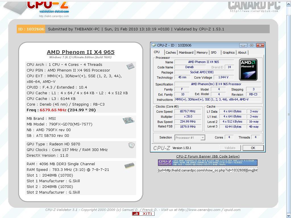Open the Caches tab
Screen dimensions: 291x218
point(171,53)
